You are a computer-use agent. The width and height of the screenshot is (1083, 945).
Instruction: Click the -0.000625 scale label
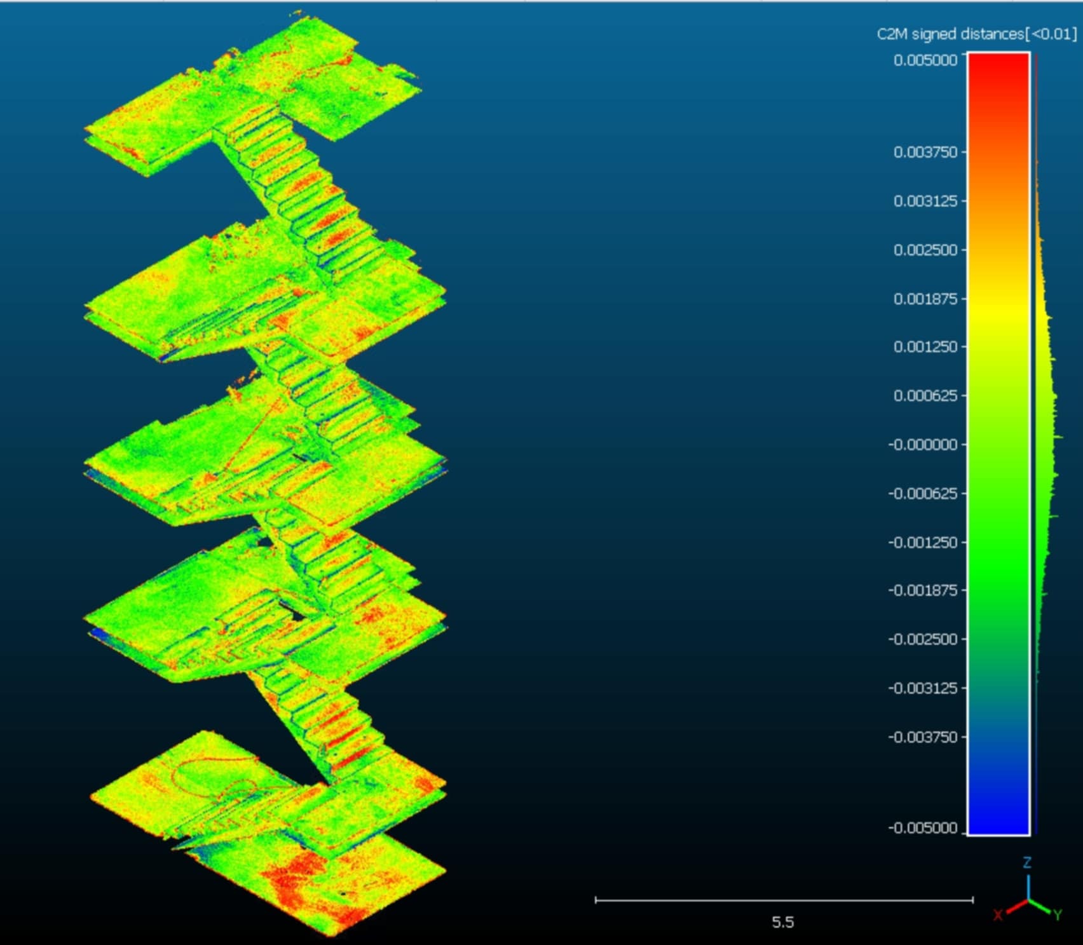click(x=923, y=493)
